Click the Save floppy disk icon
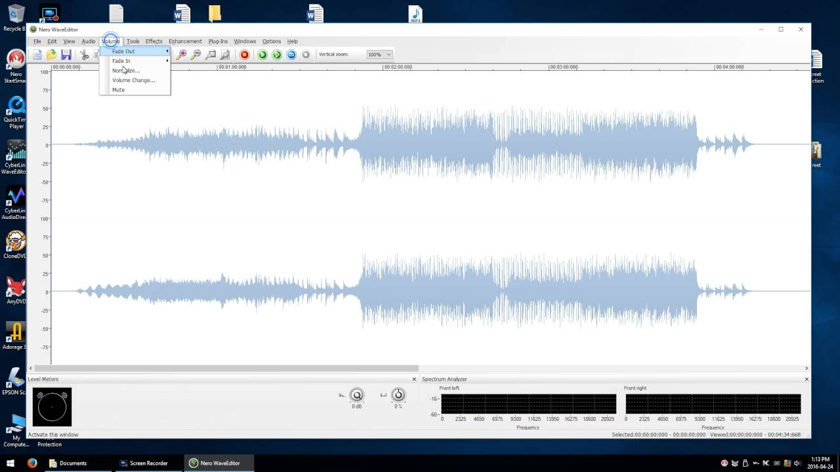The image size is (840, 472). [66, 54]
